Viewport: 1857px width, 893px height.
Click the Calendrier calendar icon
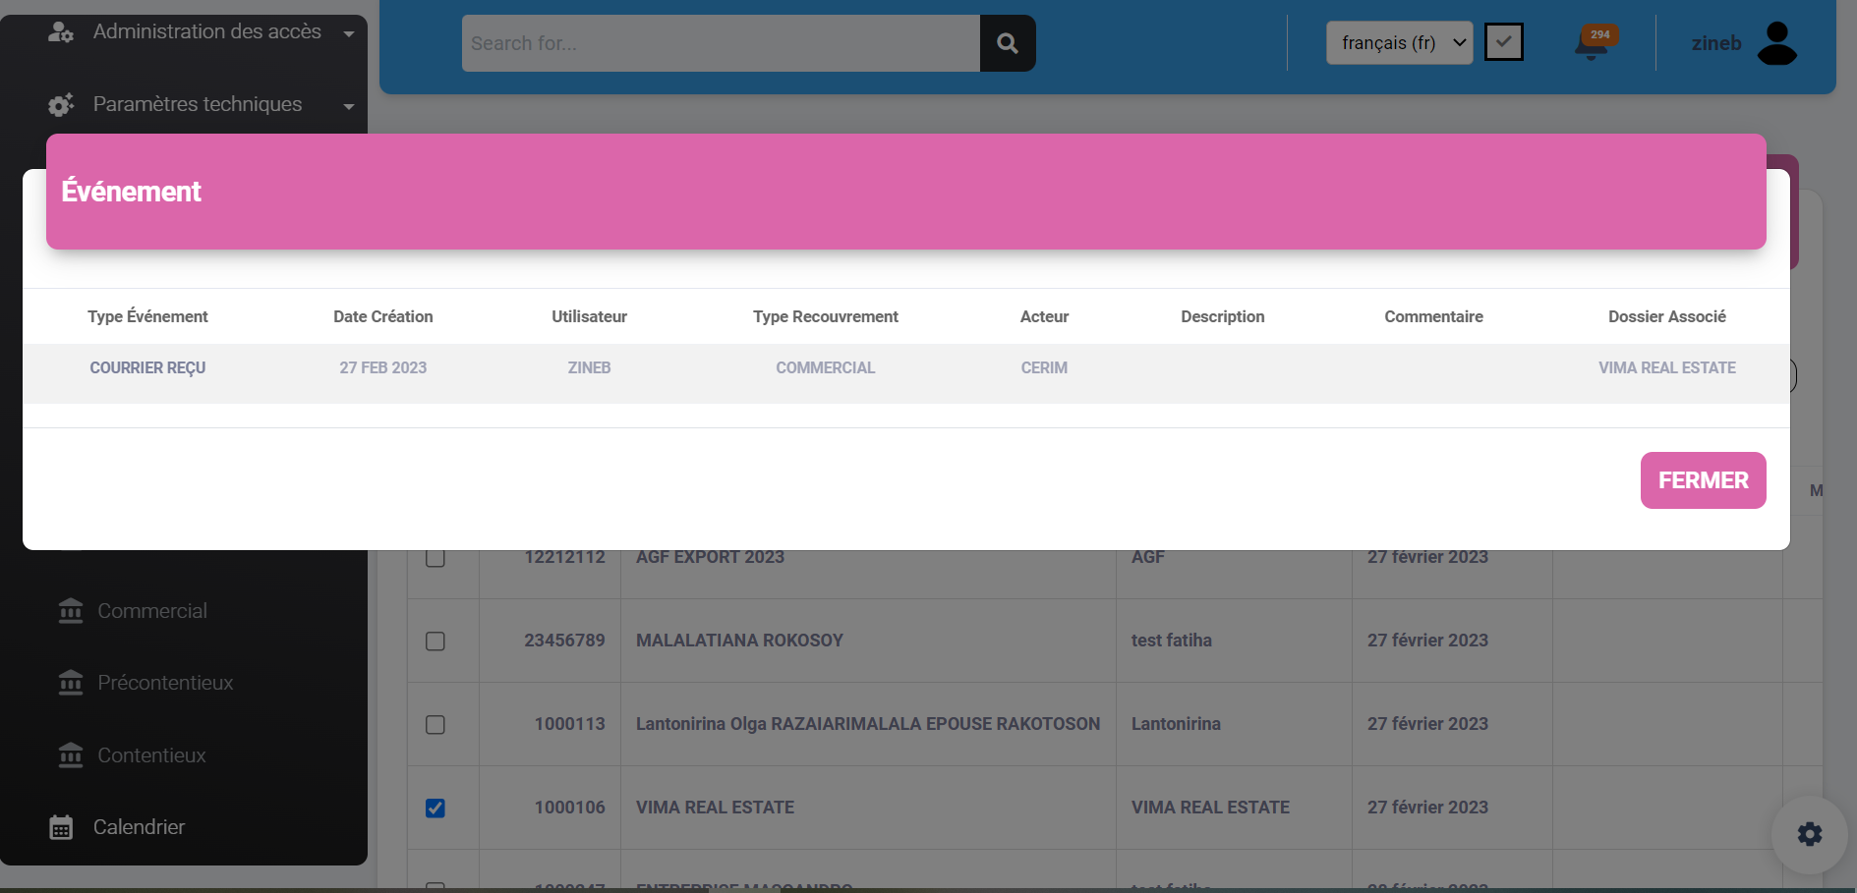(61, 827)
